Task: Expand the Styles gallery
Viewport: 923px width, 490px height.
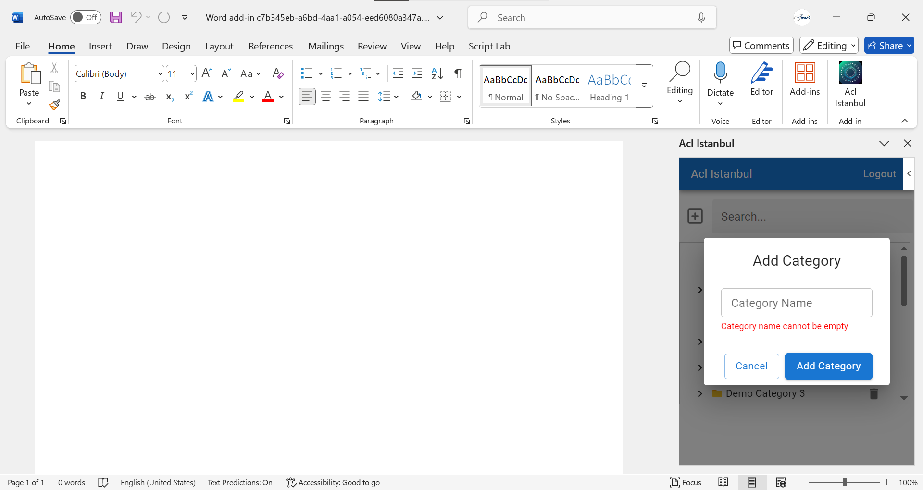Action: (644, 86)
